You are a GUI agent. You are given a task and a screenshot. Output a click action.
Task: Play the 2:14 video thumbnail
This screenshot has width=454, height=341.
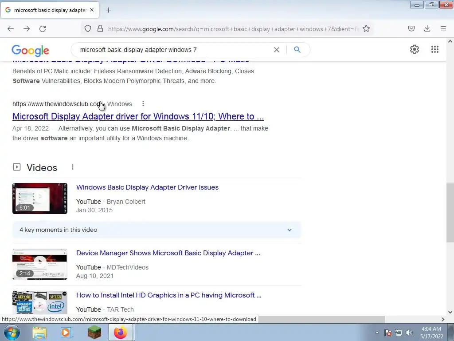click(40, 264)
